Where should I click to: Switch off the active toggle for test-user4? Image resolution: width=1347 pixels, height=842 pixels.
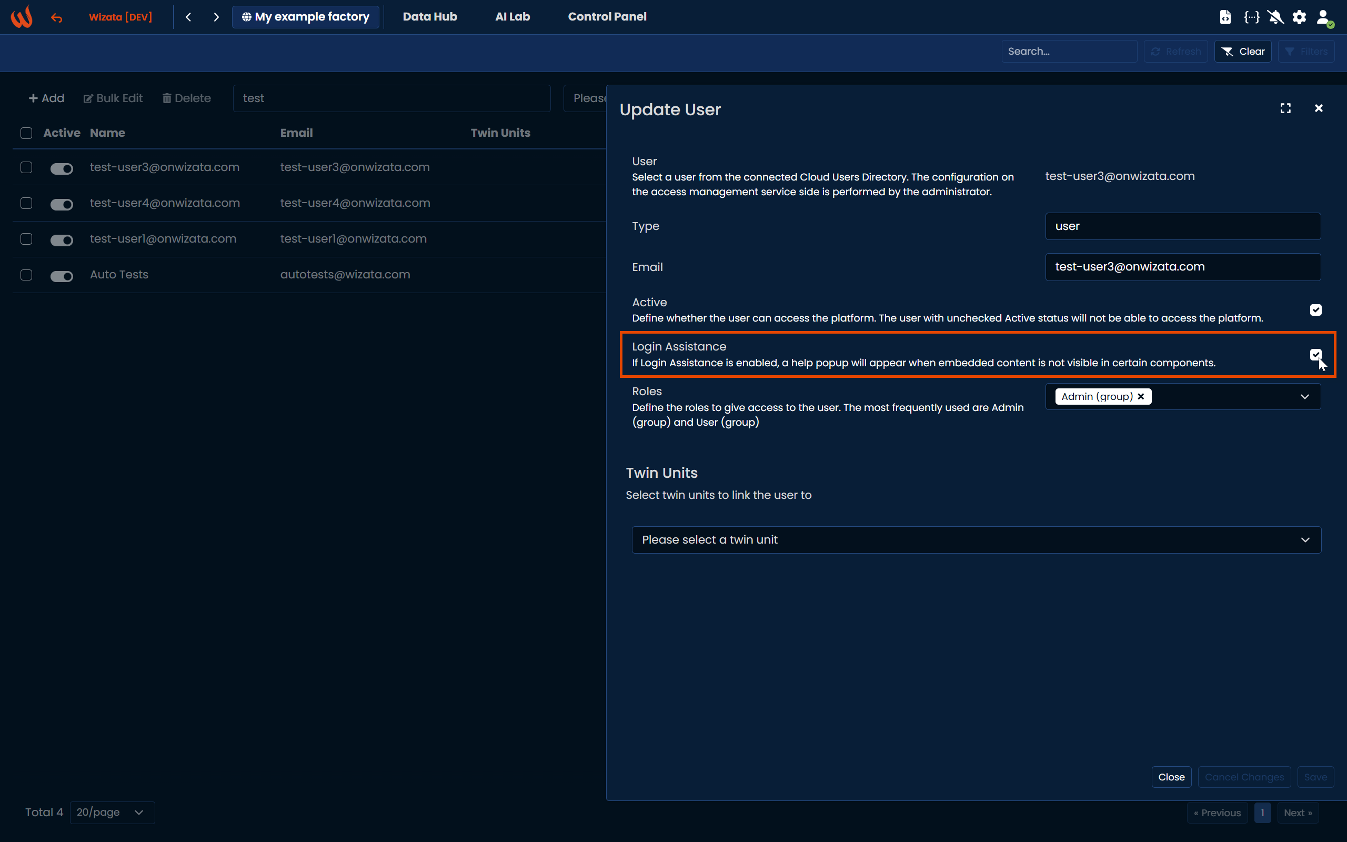point(61,204)
